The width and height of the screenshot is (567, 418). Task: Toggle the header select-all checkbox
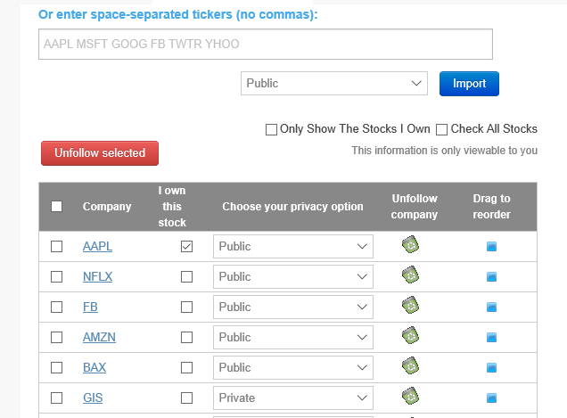[56, 207]
